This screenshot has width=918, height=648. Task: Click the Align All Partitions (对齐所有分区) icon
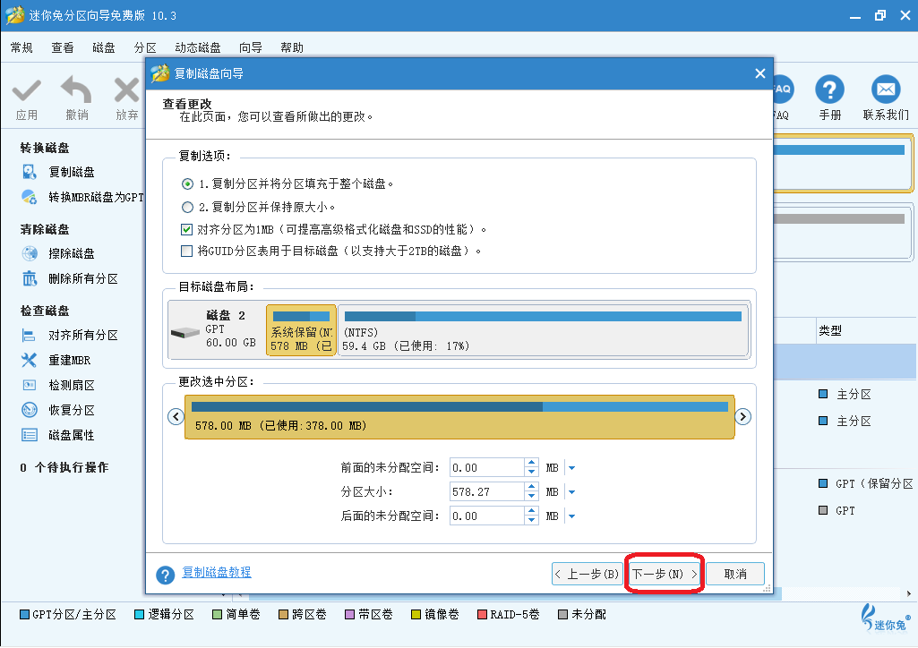30,335
